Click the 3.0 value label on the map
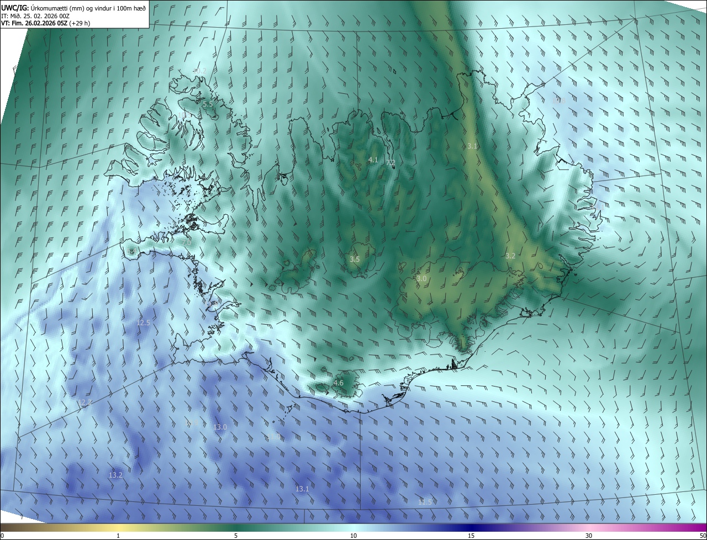Image resolution: width=707 pixels, height=540 pixels. (421, 279)
